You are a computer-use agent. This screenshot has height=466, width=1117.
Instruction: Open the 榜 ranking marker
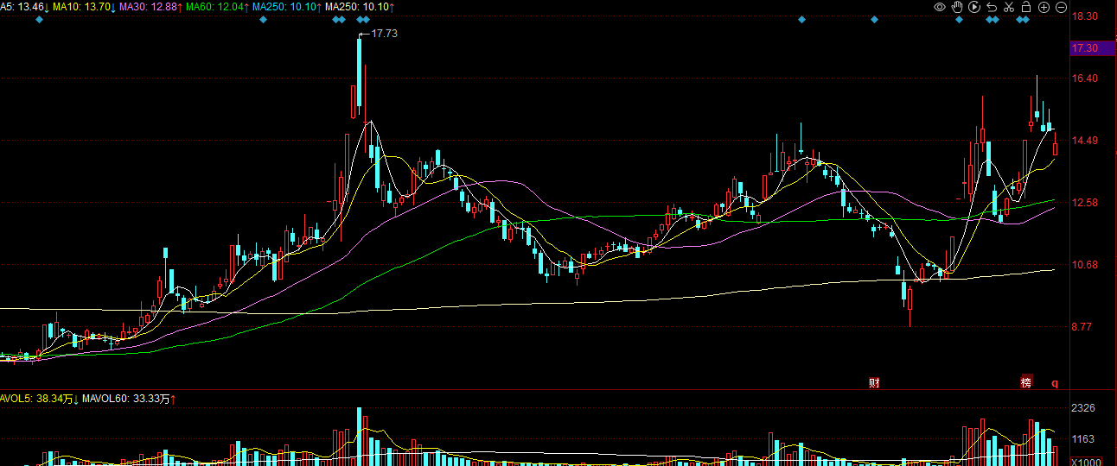[1026, 382]
